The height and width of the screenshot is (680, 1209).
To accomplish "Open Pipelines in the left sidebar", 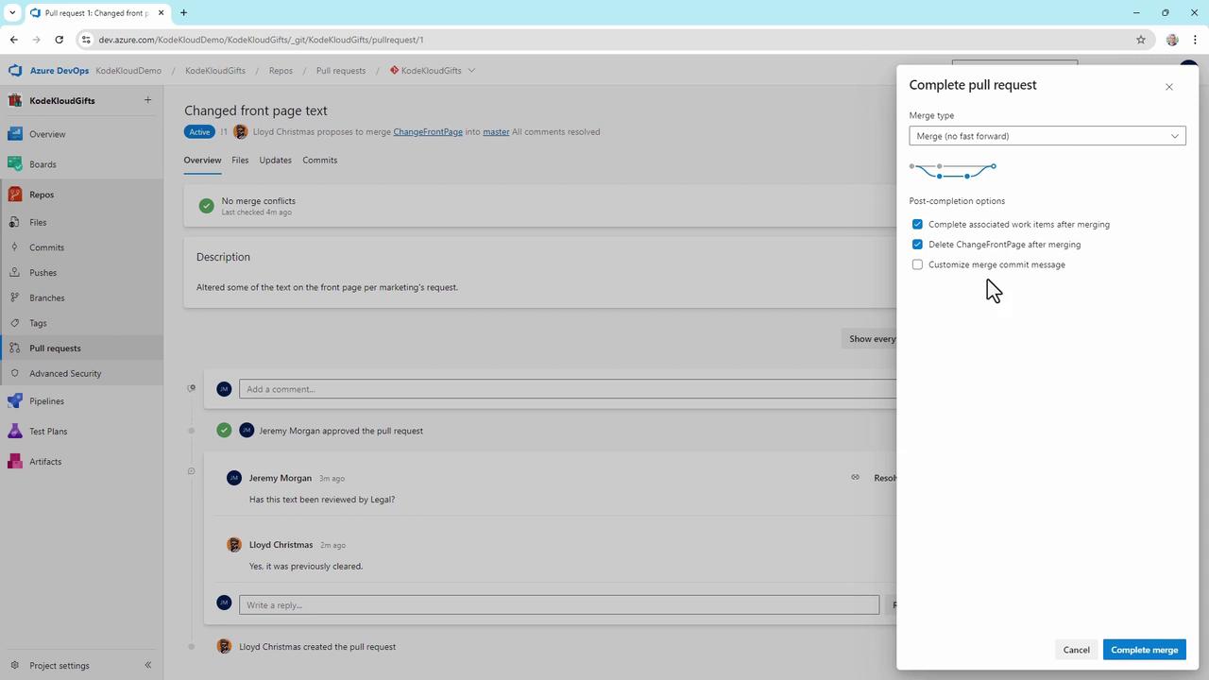I will [x=46, y=401].
